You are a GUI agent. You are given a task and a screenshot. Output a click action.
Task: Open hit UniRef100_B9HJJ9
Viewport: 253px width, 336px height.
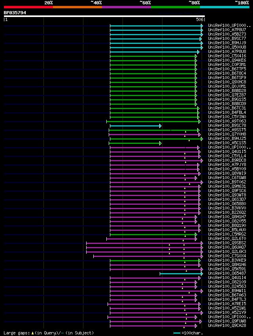tap(227, 43)
